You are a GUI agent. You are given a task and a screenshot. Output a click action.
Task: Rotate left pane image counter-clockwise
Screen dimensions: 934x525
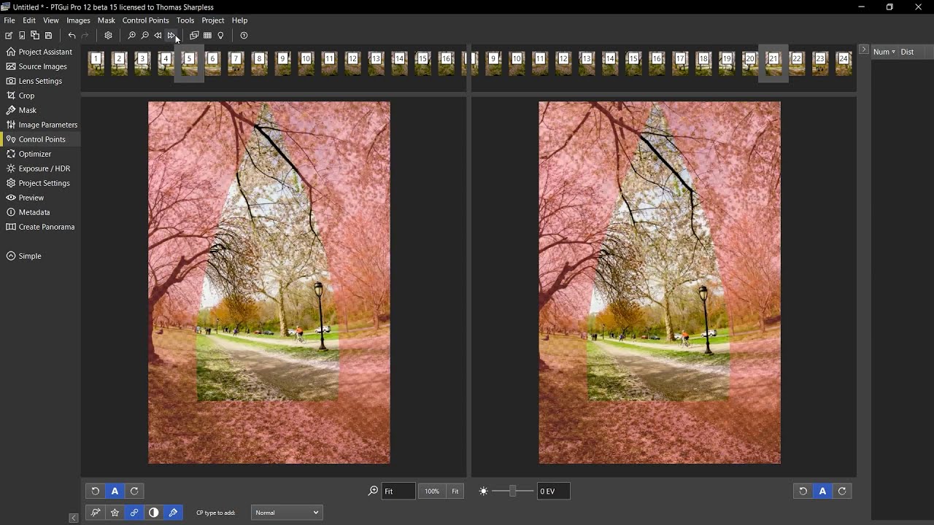95,491
